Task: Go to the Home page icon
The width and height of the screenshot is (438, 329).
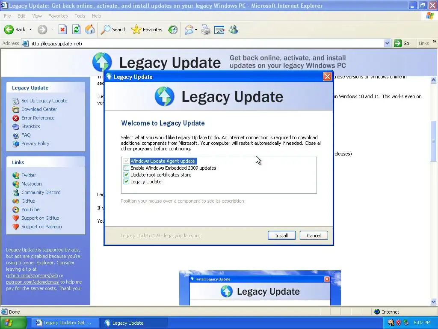Action: pos(90,30)
